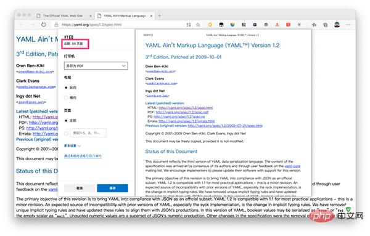Image resolution: width=370 pixels, height=236 pixels.
Task: Open the orange figure extension icon
Action: tap(277, 25)
